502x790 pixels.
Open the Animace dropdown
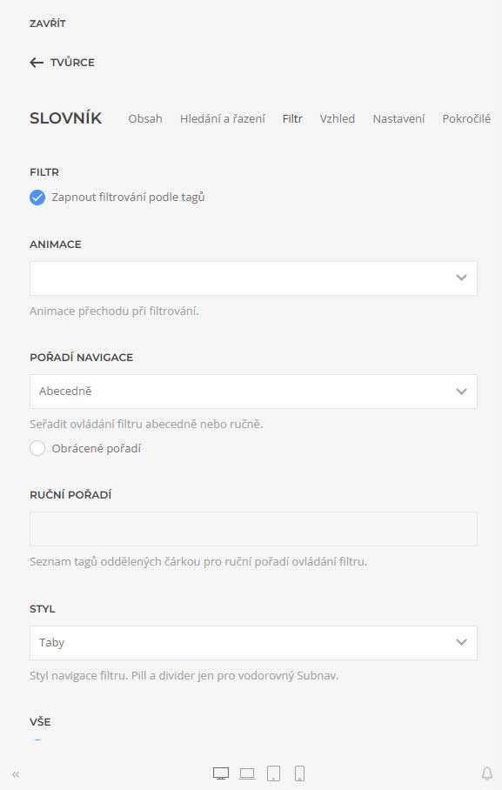click(x=253, y=278)
